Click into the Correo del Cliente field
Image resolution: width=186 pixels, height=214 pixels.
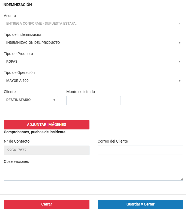click(x=140, y=150)
